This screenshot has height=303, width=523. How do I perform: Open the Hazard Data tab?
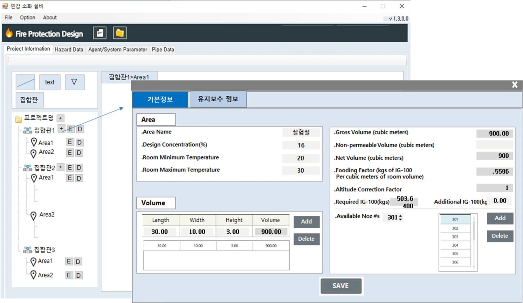69,50
